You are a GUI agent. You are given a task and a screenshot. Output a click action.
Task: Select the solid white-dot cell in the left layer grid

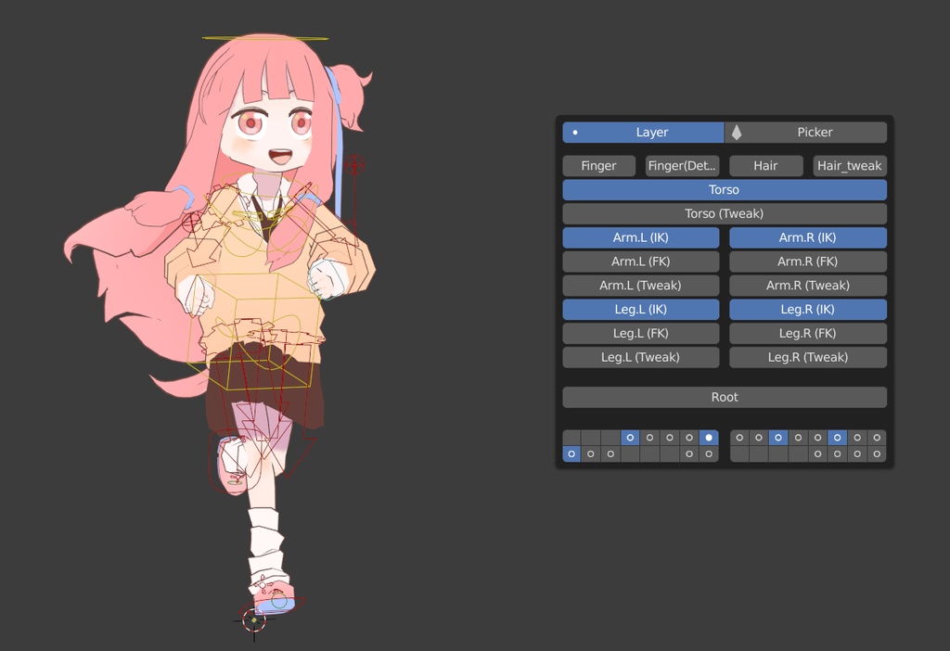point(710,438)
